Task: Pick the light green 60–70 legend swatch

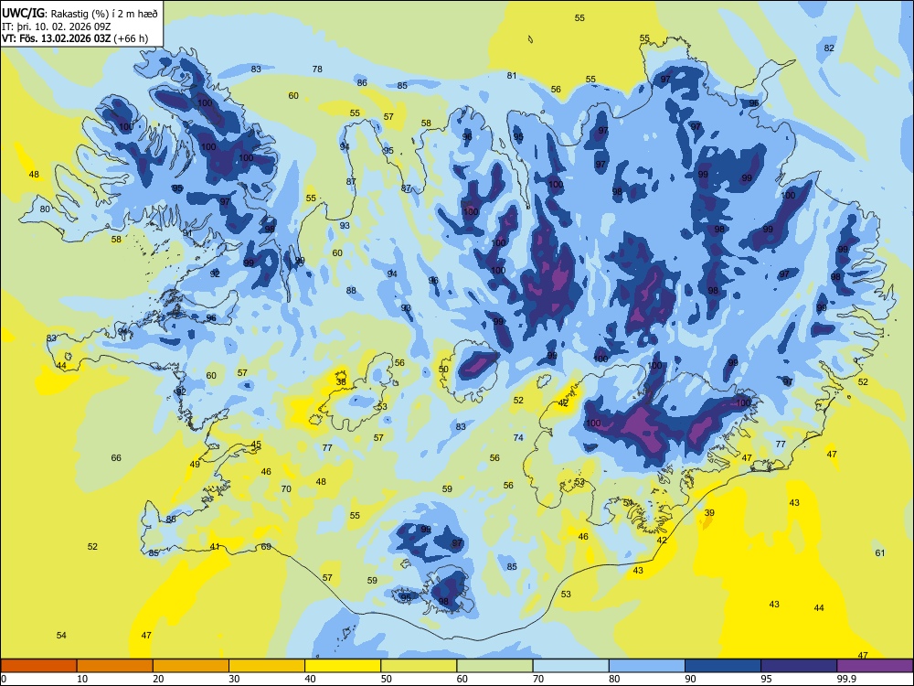Action: 494,666
